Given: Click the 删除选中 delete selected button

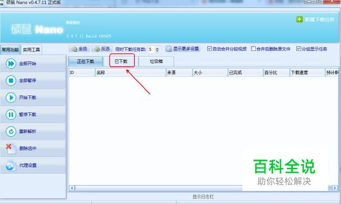Looking at the screenshot, I should point(33,148).
